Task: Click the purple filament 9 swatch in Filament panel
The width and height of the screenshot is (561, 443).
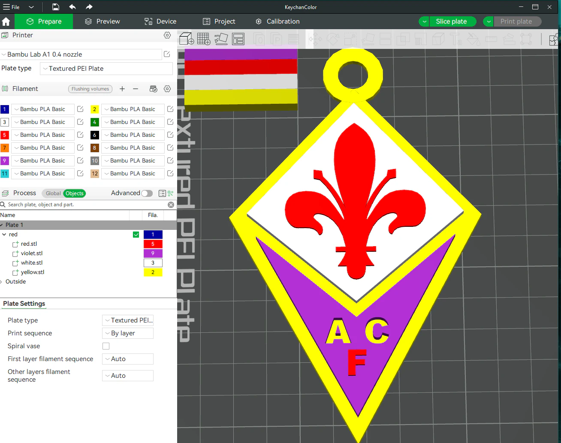Action: point(5,160)
